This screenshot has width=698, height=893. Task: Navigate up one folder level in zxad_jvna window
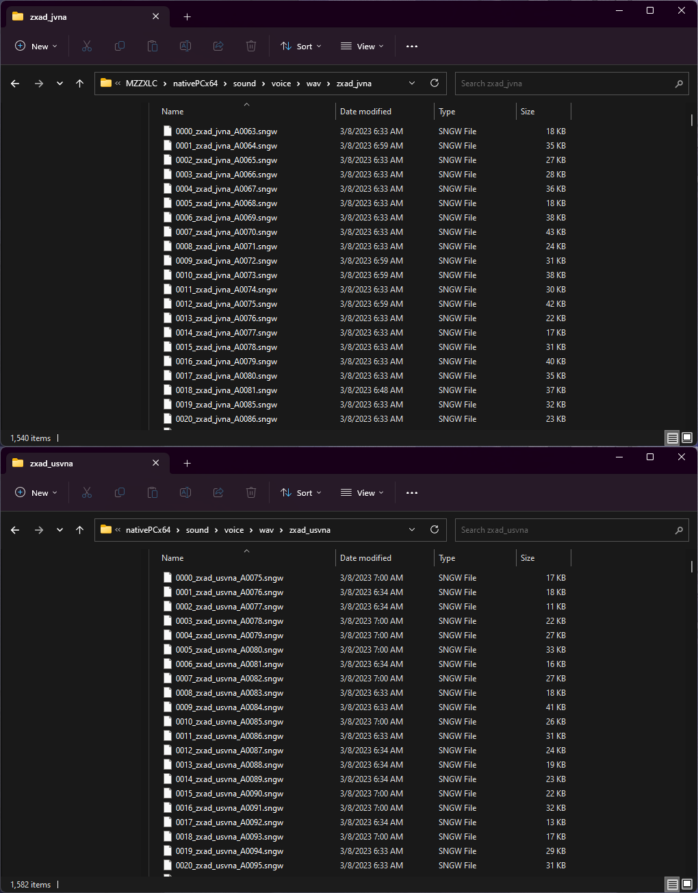(x=79, y=83)
